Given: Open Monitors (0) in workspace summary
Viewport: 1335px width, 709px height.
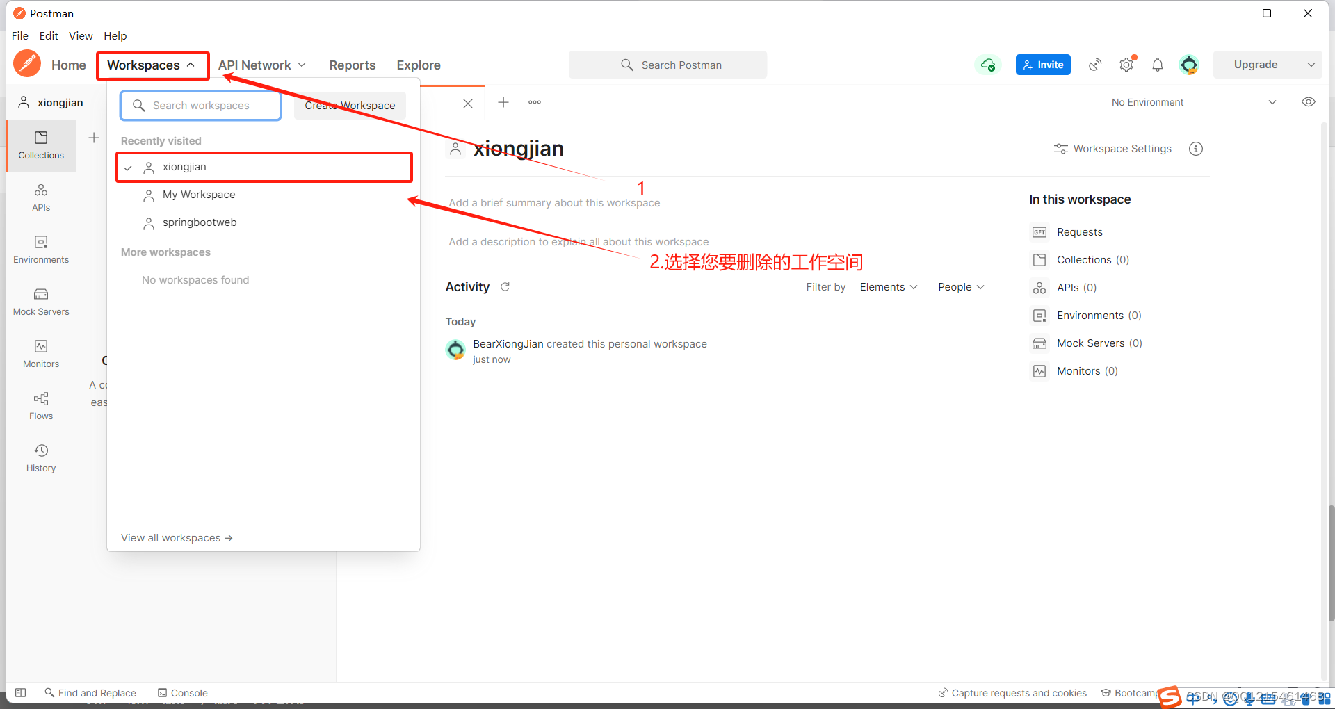Looking at the screenshot, I should pyautogui.click(x=1087, y=371).
